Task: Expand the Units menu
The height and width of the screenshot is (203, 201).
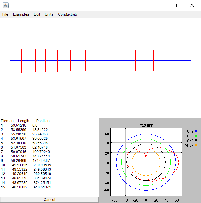Action: (x=49, y=14)
